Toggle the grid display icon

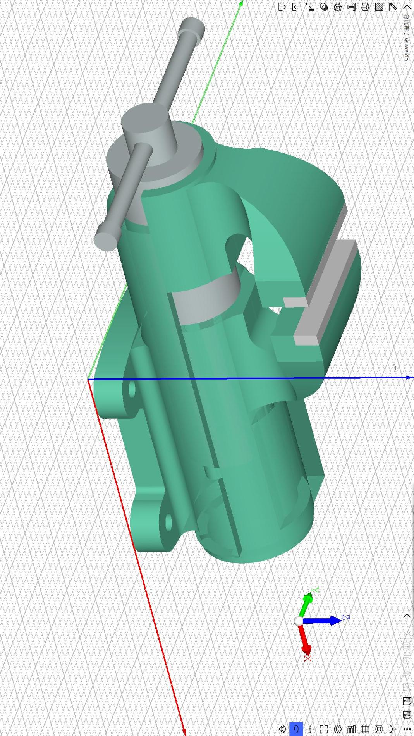pyautogui.click(x=365, y=729)
